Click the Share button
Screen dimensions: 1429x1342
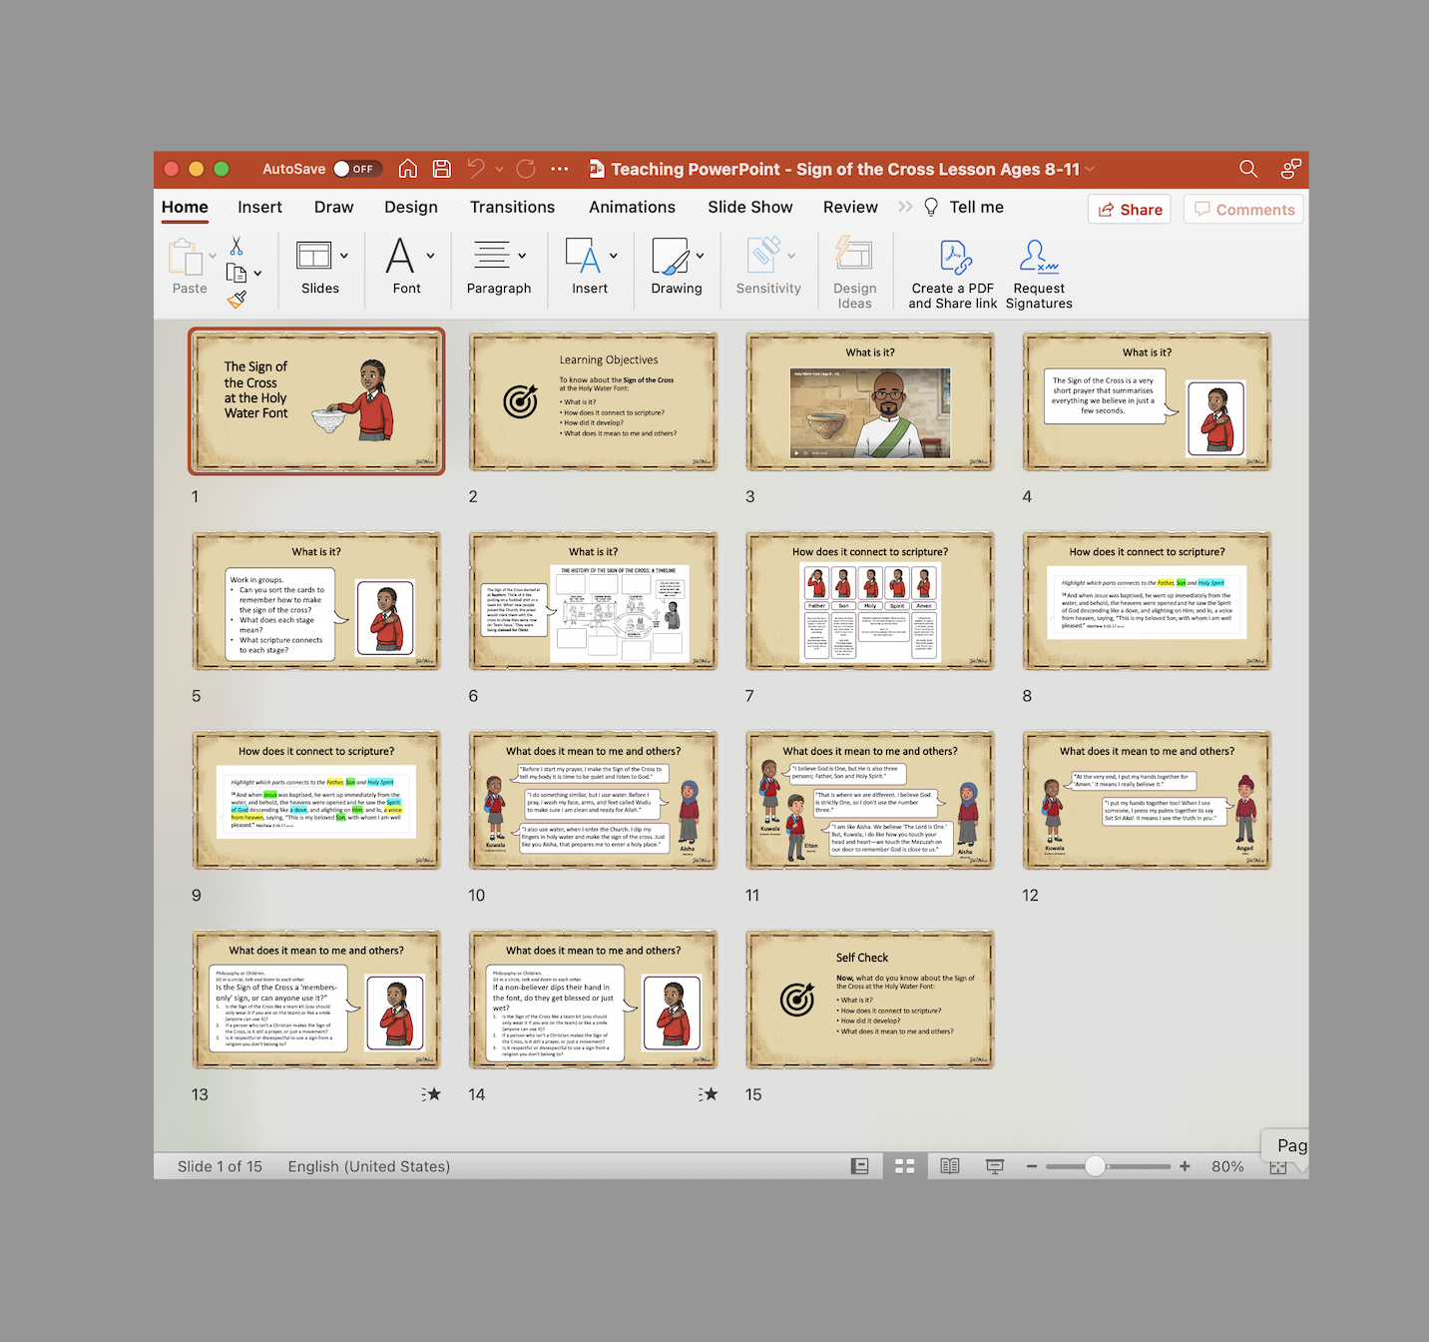[x=1130, y=210]
